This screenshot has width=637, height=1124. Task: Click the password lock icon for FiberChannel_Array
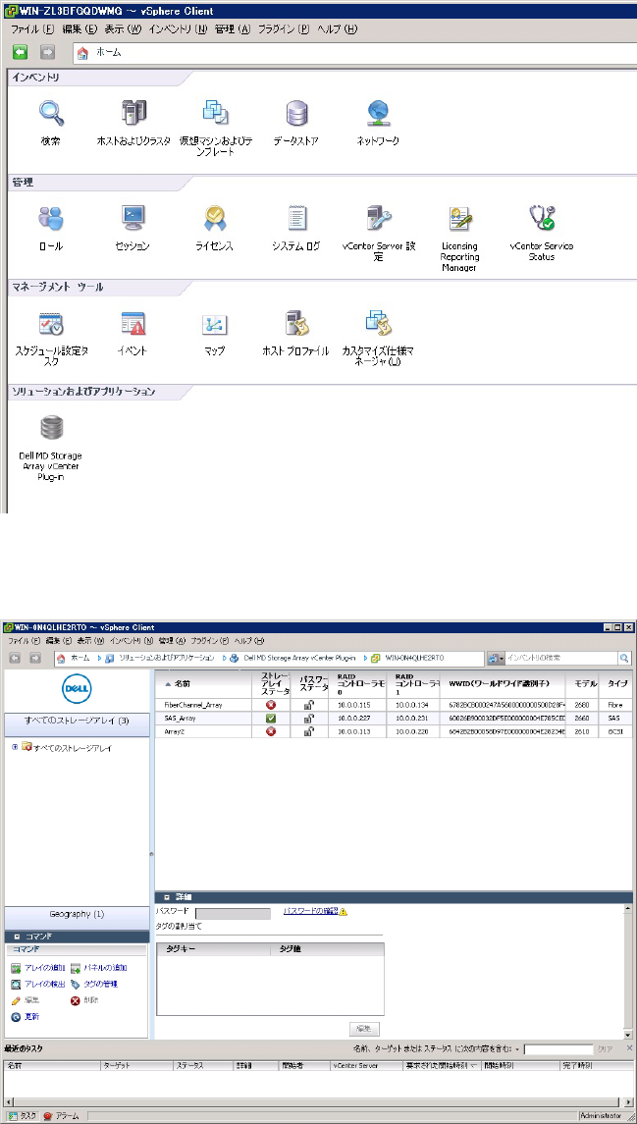[x=309, y=705]
